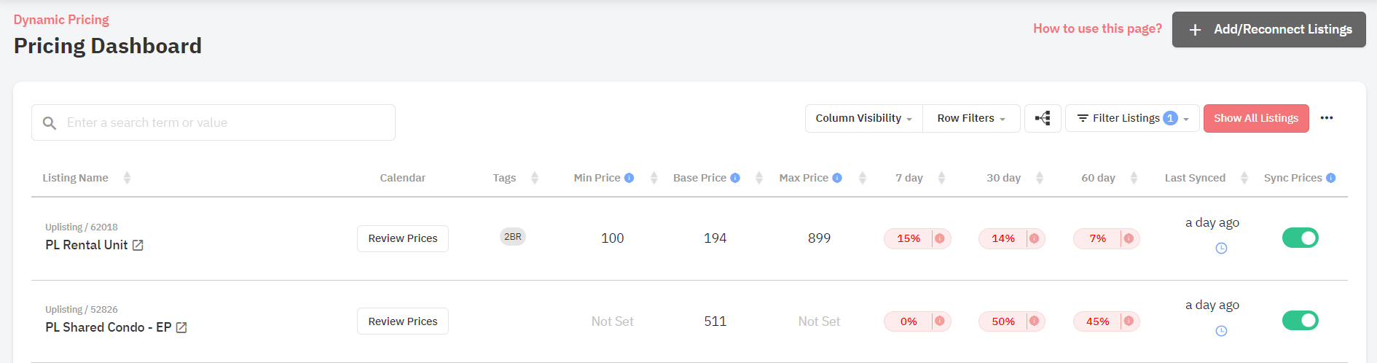
Task: Click Max Price info icon
Action: (x=837, y=178)
